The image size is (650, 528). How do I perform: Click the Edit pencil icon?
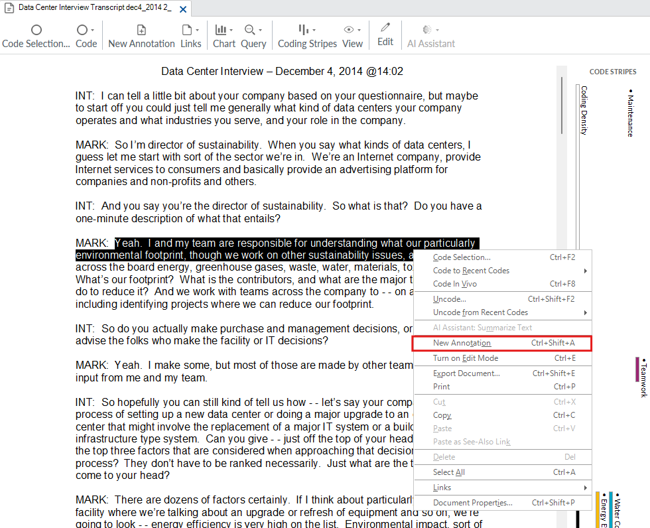[385, 27]
